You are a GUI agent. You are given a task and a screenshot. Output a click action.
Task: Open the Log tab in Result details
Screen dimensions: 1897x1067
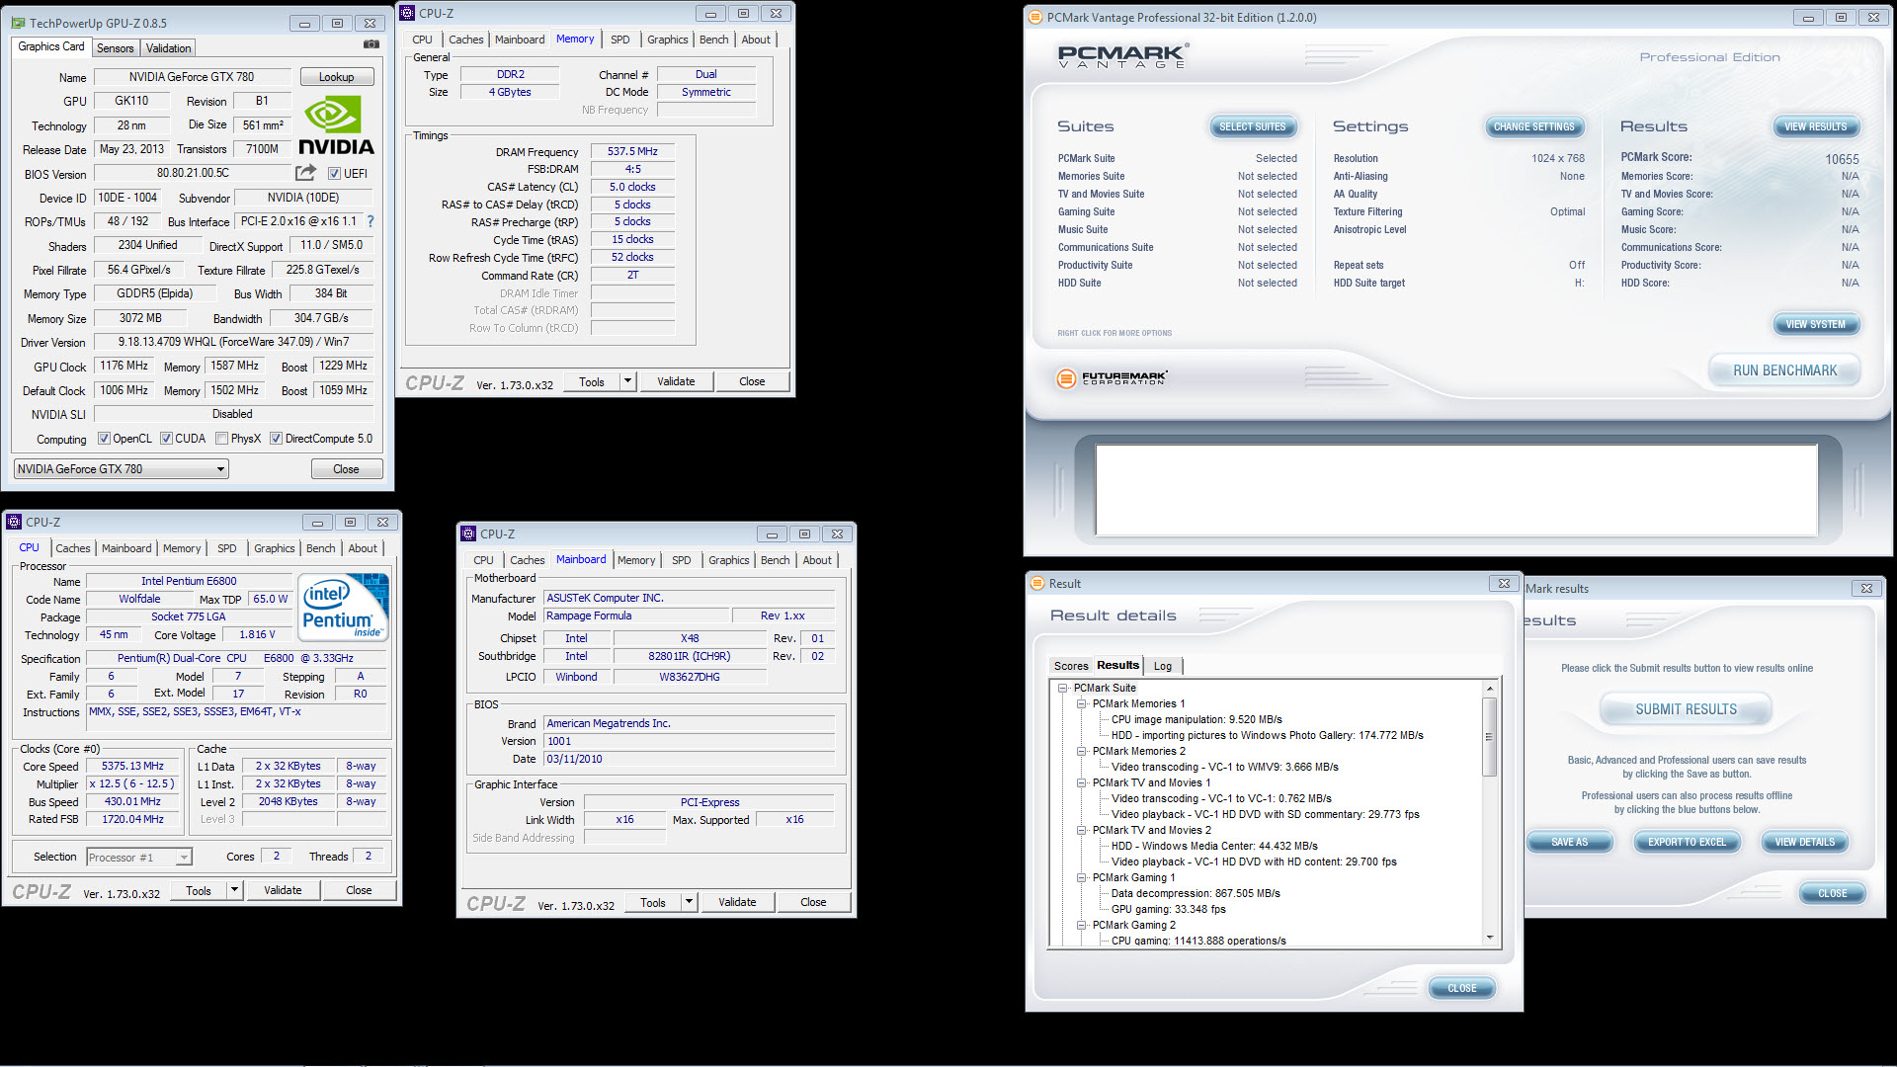click(1163, 666)
